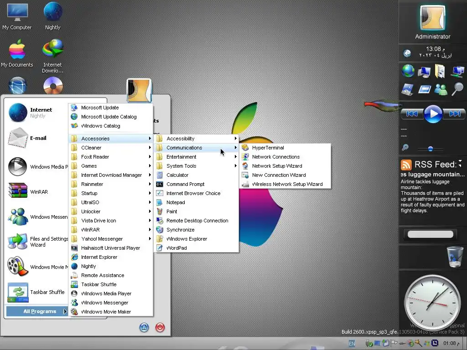Click the Synchronize icon
The height and width of the screenshot is (350, 467).
coord(160,230)
